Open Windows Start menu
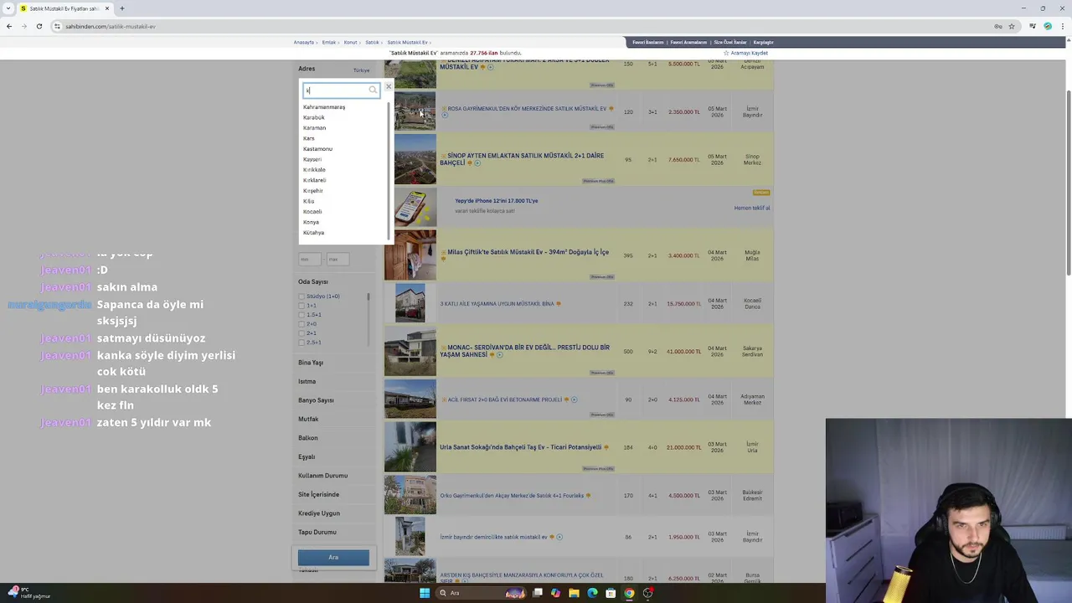This screenshot has width=1072, height=603. click(425, 593)
